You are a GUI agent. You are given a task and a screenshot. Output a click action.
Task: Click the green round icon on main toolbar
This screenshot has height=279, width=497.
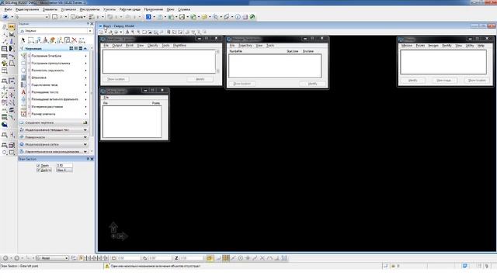pos(252,17)
